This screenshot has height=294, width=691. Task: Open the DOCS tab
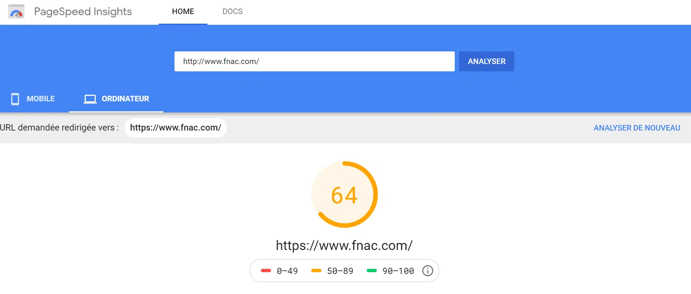click(x=233, y=12)
